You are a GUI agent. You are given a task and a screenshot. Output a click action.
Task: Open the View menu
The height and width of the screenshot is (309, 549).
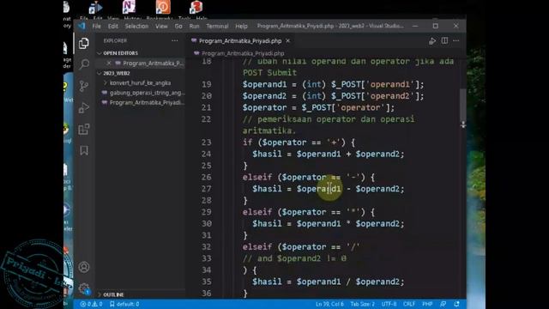click(161, 27)
